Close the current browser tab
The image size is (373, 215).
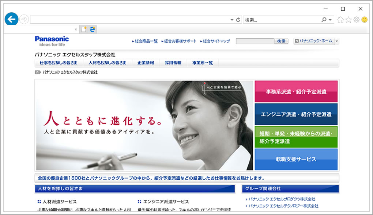tap(76, 30)
